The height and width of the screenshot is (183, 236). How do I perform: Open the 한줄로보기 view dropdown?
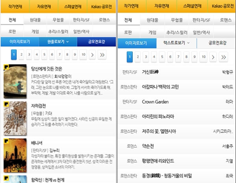click(58, 42)
